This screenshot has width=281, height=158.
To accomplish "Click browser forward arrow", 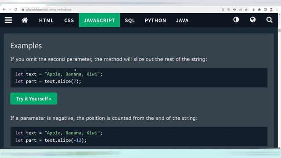I will pos(10,10).
